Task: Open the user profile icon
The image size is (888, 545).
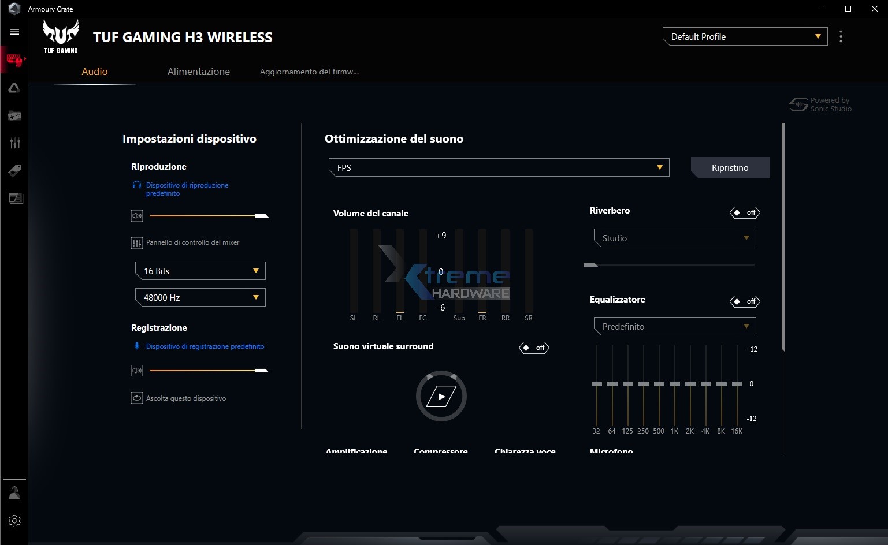Action: [x=14, y=493]
